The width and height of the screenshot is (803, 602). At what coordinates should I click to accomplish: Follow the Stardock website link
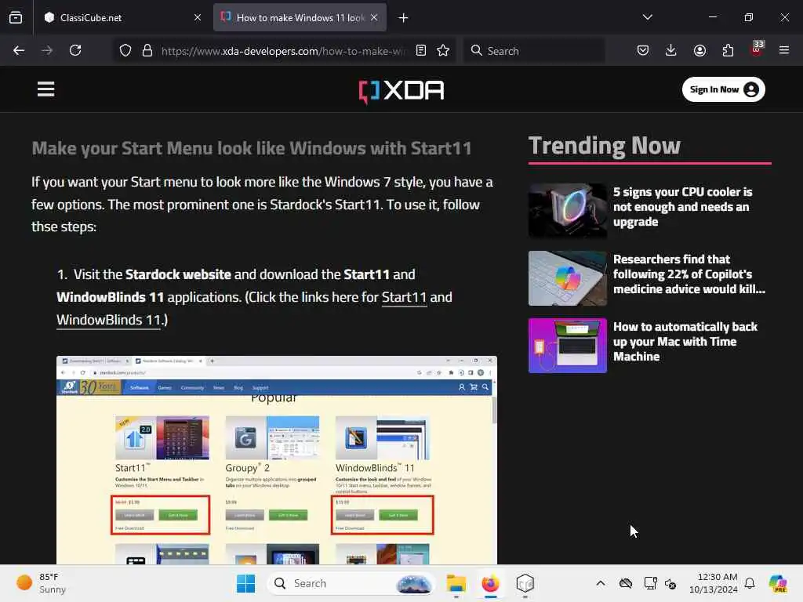tap(178, 274)
